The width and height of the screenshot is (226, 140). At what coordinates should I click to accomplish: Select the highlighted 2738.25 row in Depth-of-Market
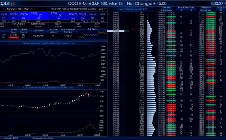(x=116, y=31)
